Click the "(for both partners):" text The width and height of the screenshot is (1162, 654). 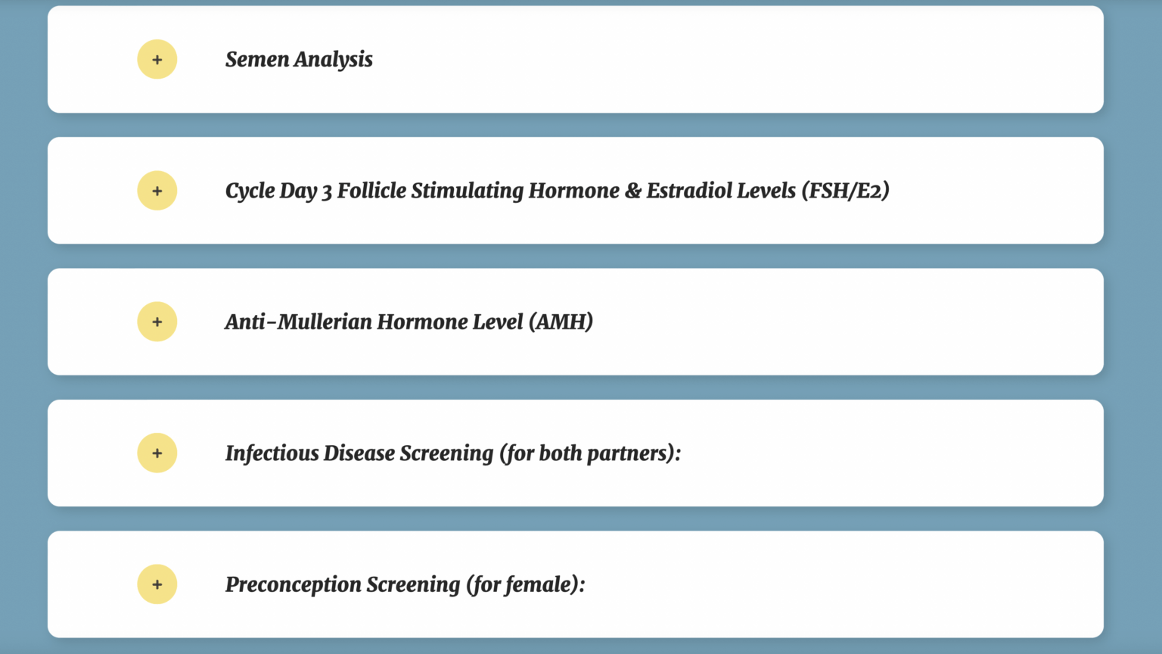[590, 453]
